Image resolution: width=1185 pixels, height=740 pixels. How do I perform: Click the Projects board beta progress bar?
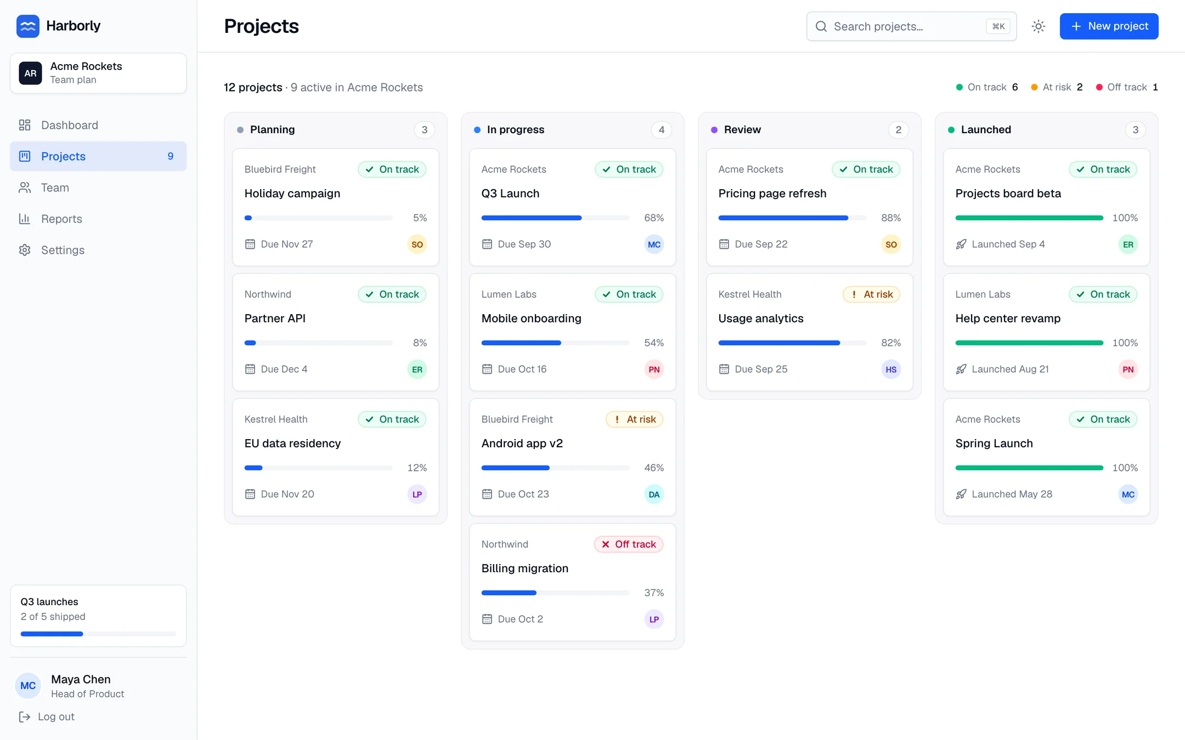pyautogui.click(x=1029, y=218)
